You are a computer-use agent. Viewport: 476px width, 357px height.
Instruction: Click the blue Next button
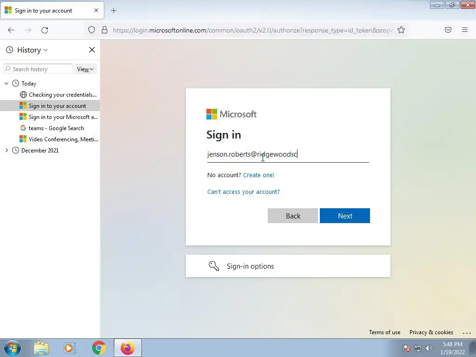click(x=345, y=216)
